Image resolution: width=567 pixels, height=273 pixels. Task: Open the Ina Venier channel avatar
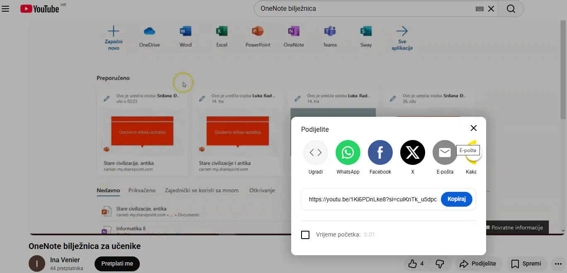click(37, 263)
